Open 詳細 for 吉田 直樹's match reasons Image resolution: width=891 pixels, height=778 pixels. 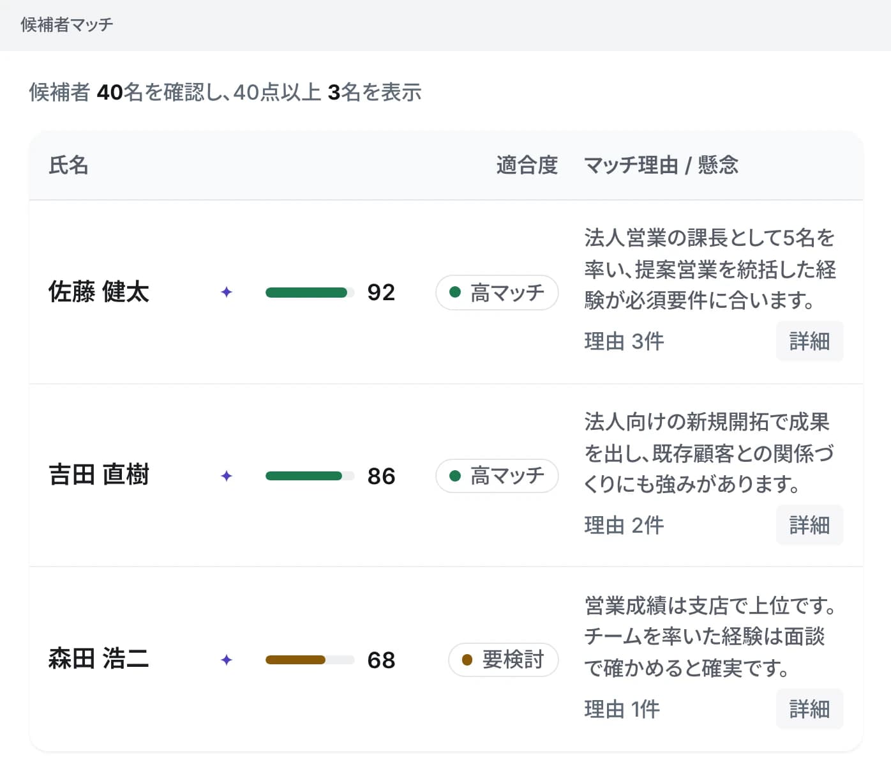pos(809,525)
